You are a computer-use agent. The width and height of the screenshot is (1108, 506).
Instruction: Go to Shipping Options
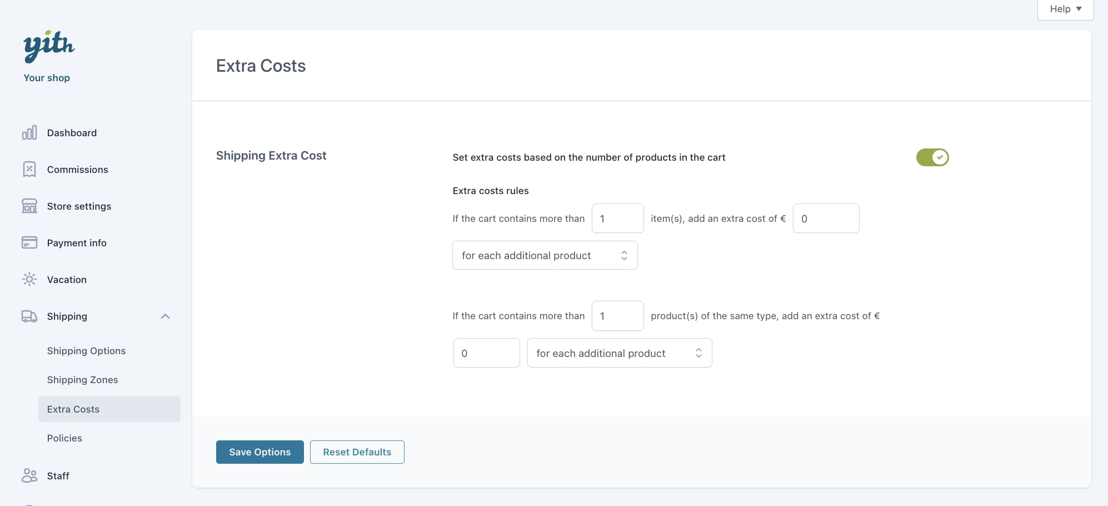coord(86,351)
